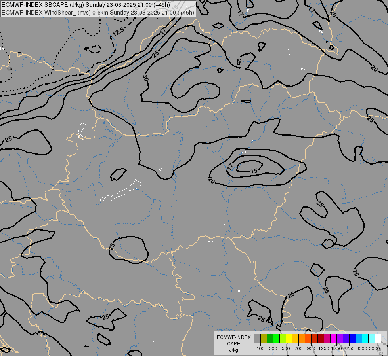Click the '3000' legend tick label
This screenshot has height=356, width=388.
tap(362, 348)
